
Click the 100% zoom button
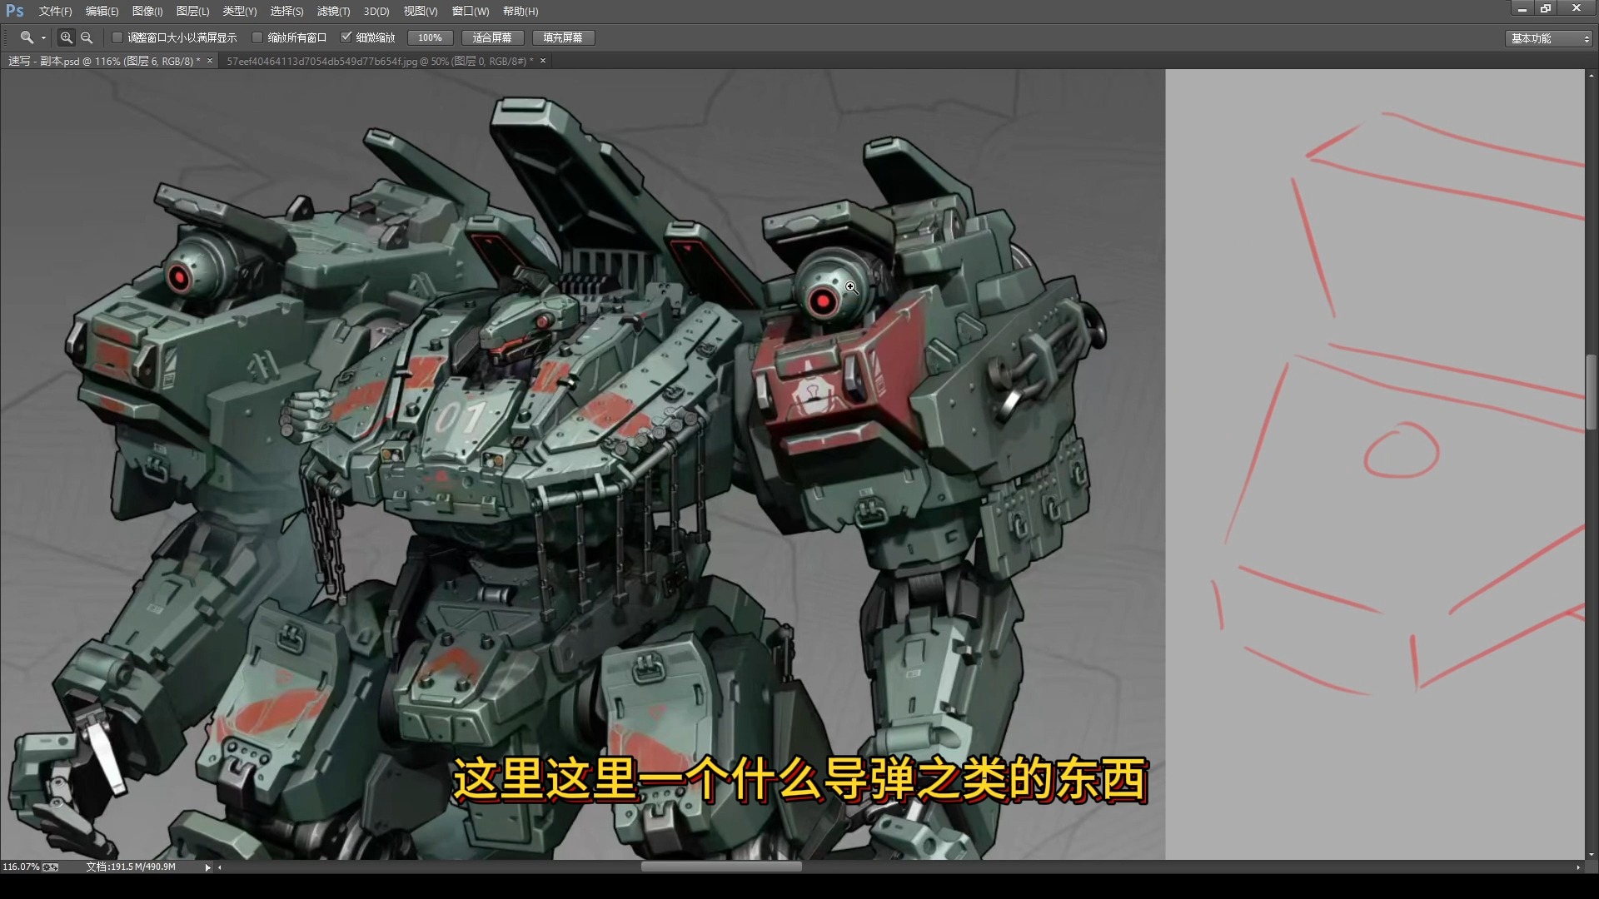431,37
